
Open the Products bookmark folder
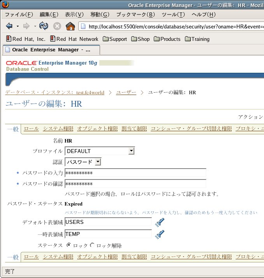(x=167, y=39)
